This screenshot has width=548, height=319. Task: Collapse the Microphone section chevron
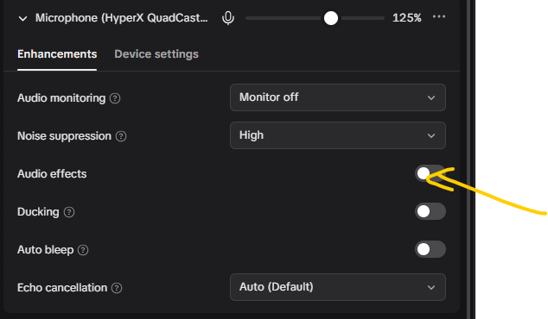[22, 18]
